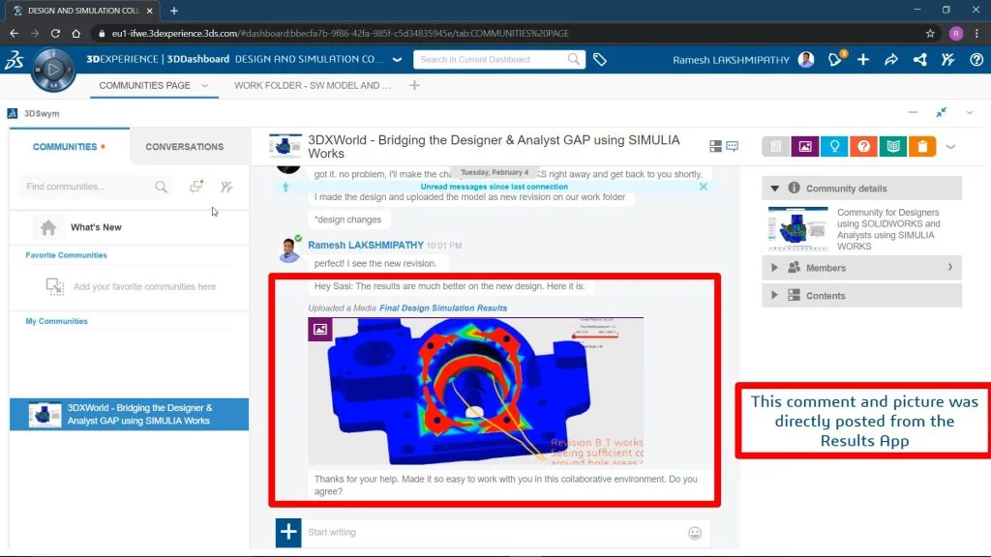The width and height of the screenshot is (991, 557).
Task: Switch to thread list view icon
Action: [x=715, y=146]
